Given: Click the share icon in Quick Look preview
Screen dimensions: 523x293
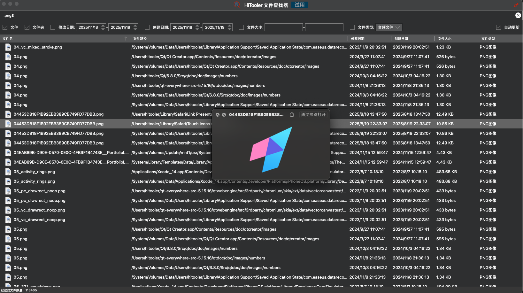Looking at the screenshot, I should click(292, 114).
